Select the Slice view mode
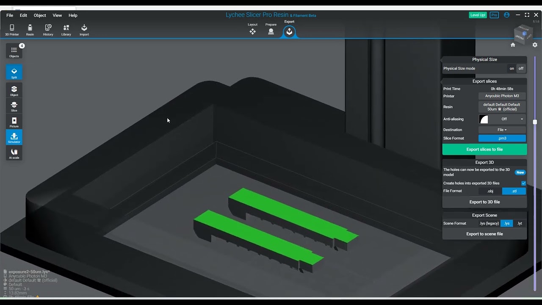The height and width of the screenshot is (305, 542). coord(14,106)
